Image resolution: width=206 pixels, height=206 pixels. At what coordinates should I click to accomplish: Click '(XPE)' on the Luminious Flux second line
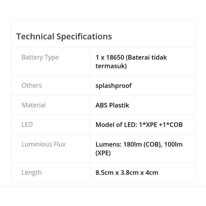point(103,153)
